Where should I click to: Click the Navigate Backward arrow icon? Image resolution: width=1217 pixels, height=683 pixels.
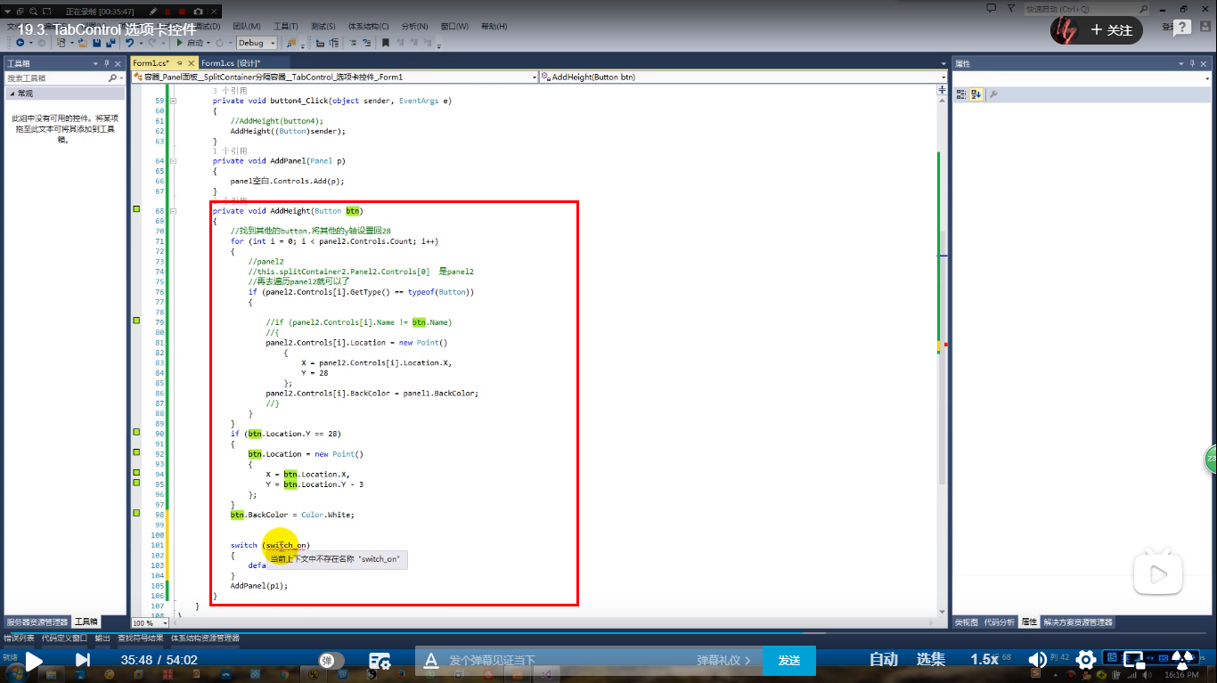[20, 43]
